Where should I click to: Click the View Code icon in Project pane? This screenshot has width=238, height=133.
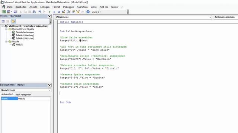3,21
